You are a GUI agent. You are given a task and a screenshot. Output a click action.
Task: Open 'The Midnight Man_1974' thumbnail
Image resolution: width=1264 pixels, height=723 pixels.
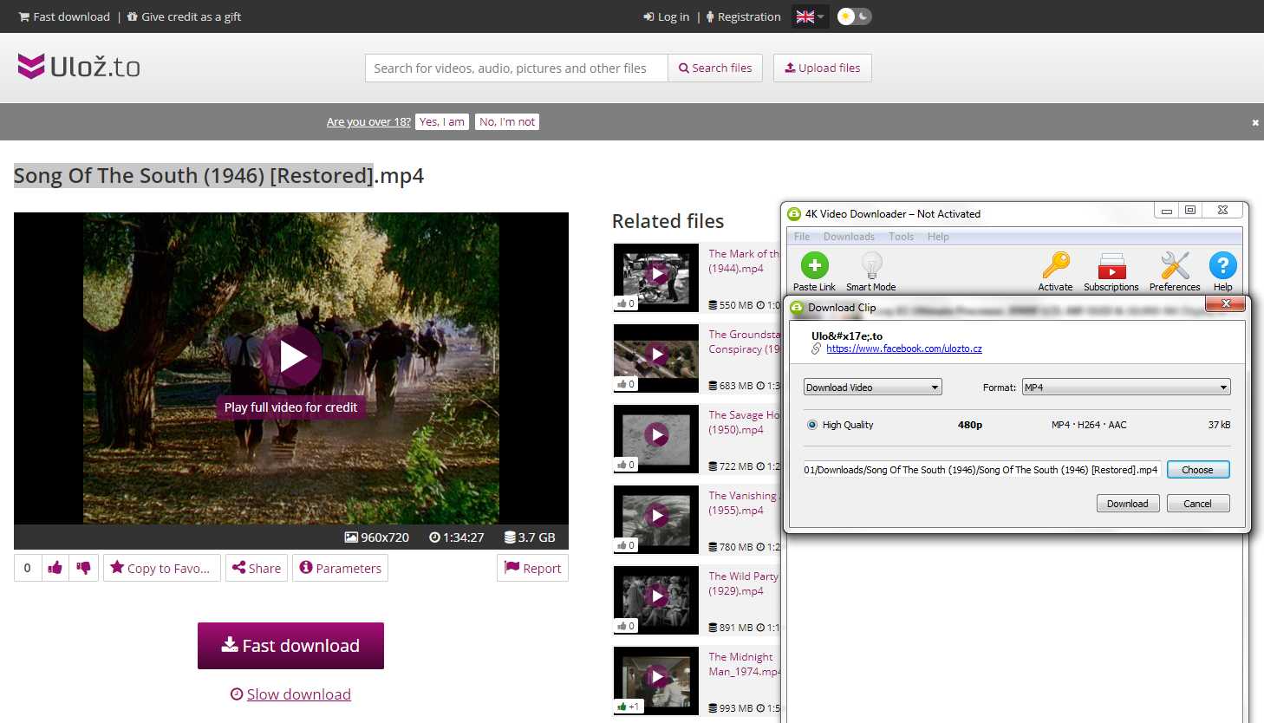pos(656,681)
